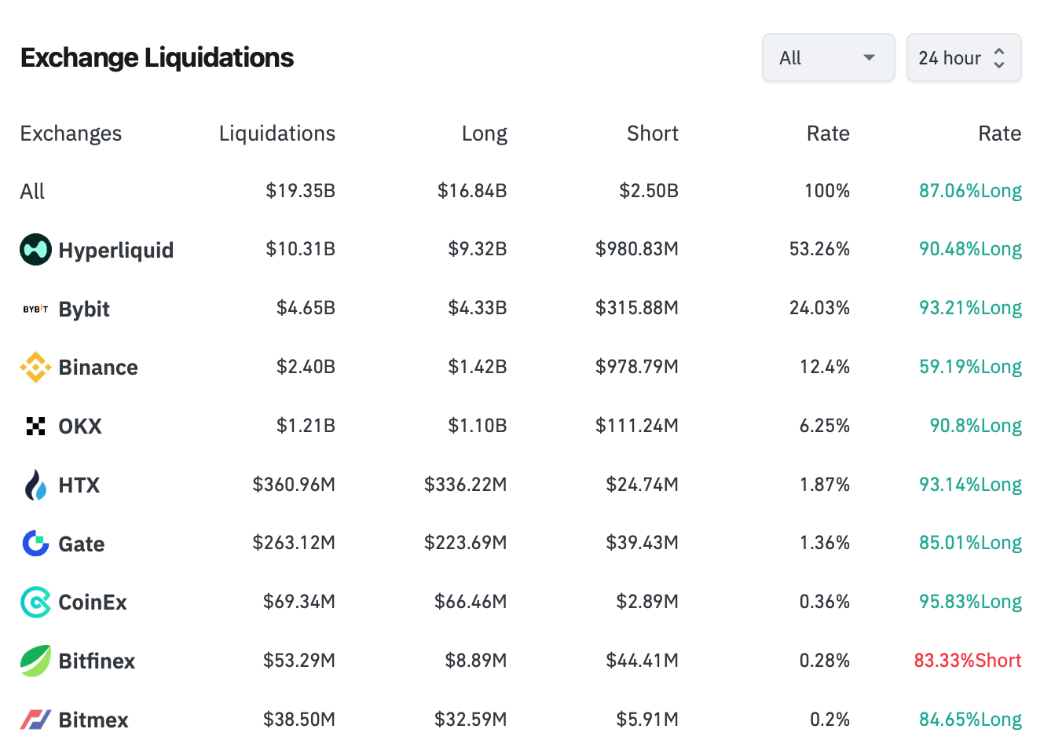This screenshot has height=751, width=1040.
Task: Click the Bitfinex green leaf icon
Action: [35, 661]
